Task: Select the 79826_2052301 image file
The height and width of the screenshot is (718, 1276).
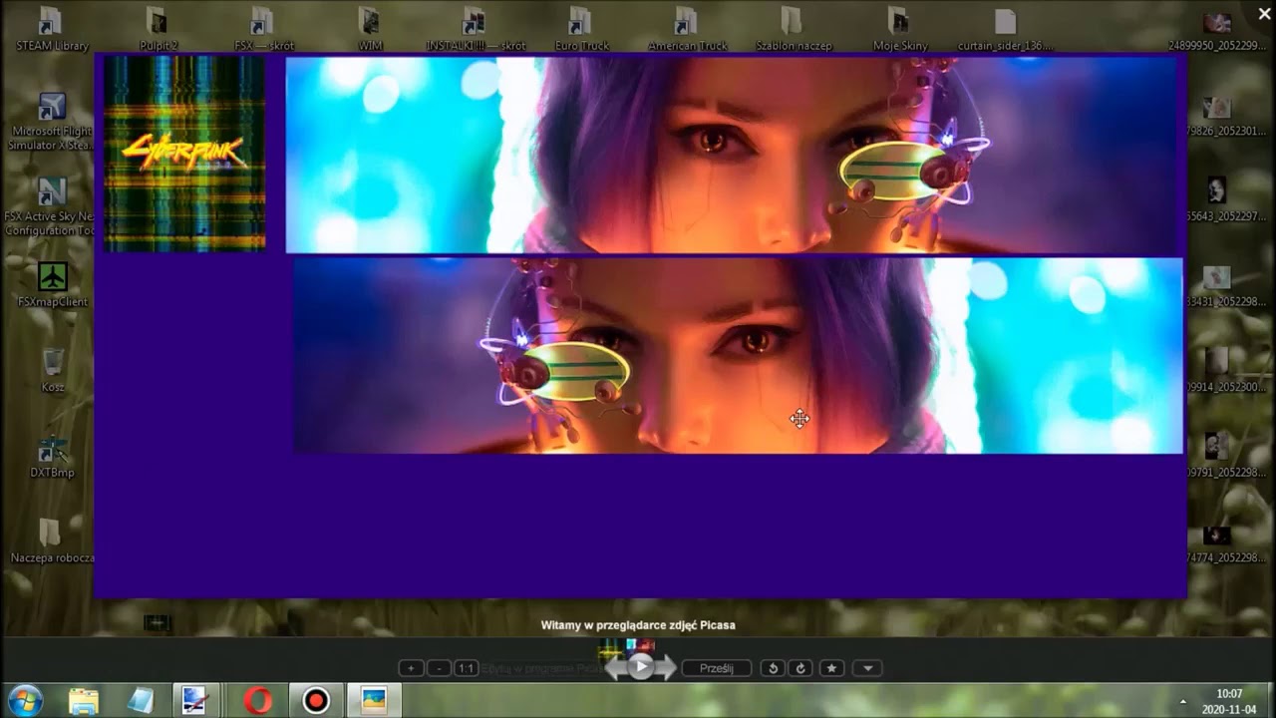Action: (1227, 116)
